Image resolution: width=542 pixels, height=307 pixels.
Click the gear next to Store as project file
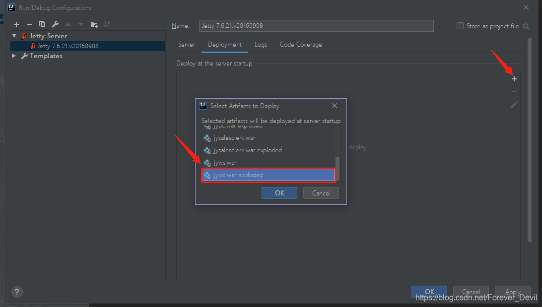526,26
